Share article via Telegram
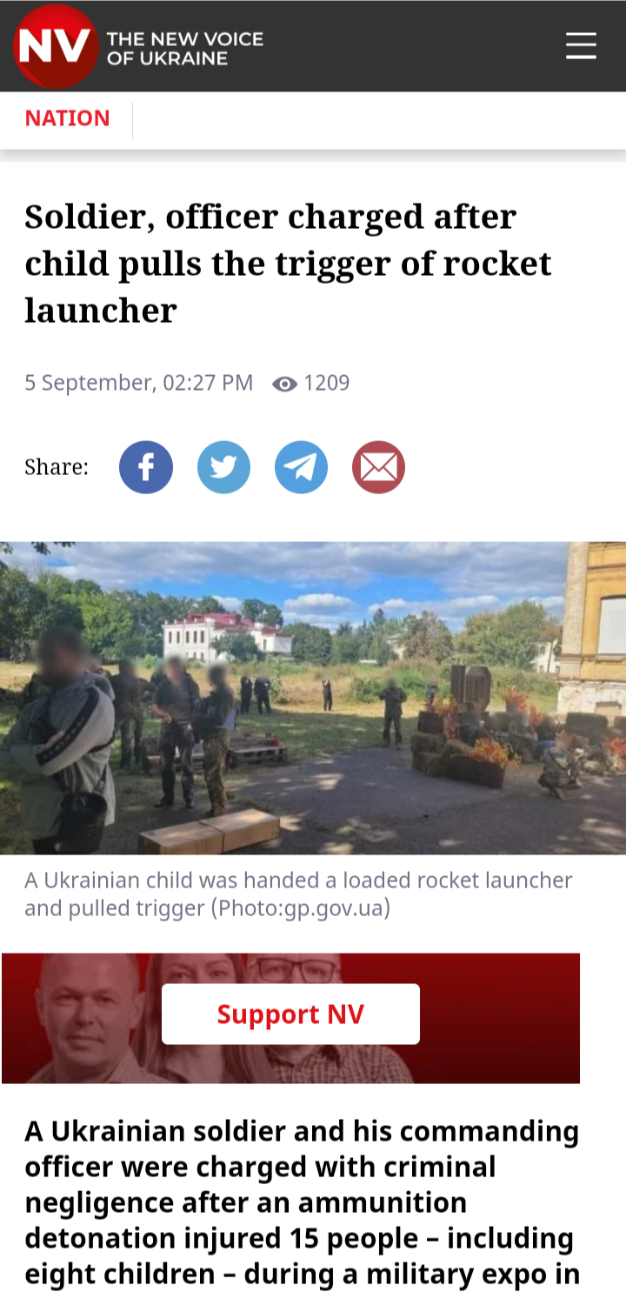The height and width of the screenshot is (1292, 626). [x=301, y=467]
